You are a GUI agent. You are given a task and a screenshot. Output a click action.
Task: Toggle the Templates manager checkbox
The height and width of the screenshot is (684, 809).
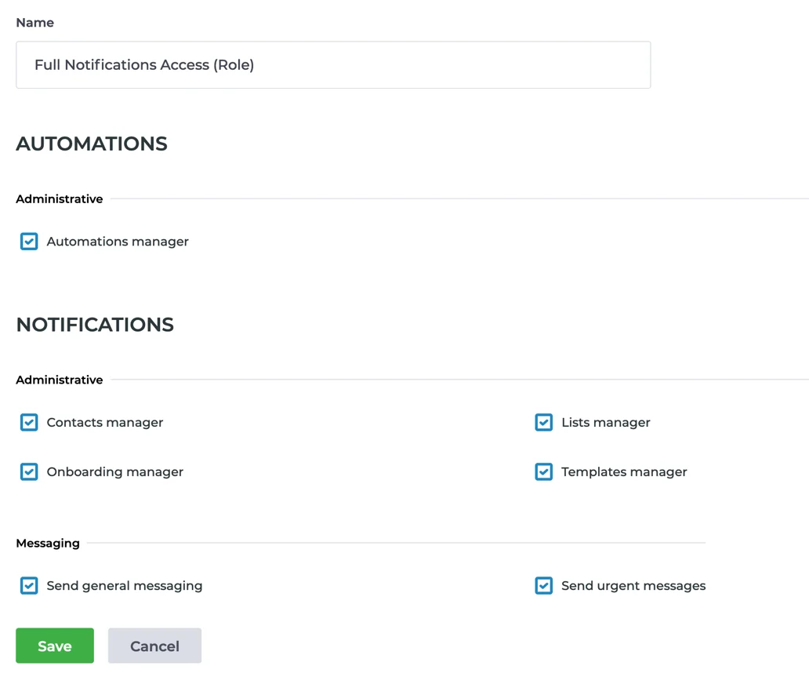pyautogui.click(x=543, y=471)
